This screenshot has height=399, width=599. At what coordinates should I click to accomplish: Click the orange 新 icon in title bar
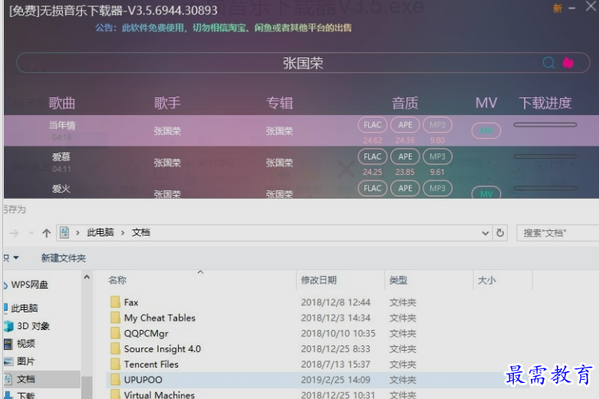(558, 8)
